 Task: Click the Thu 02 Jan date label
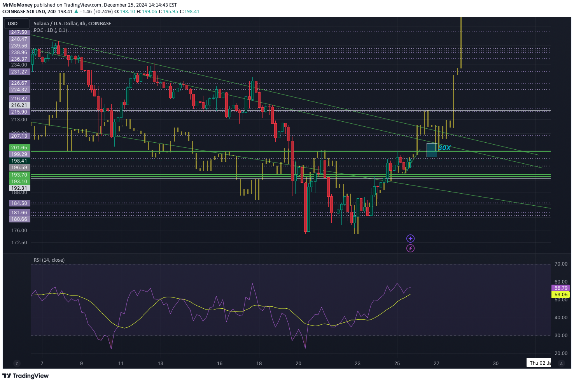[x=540, y=363]
